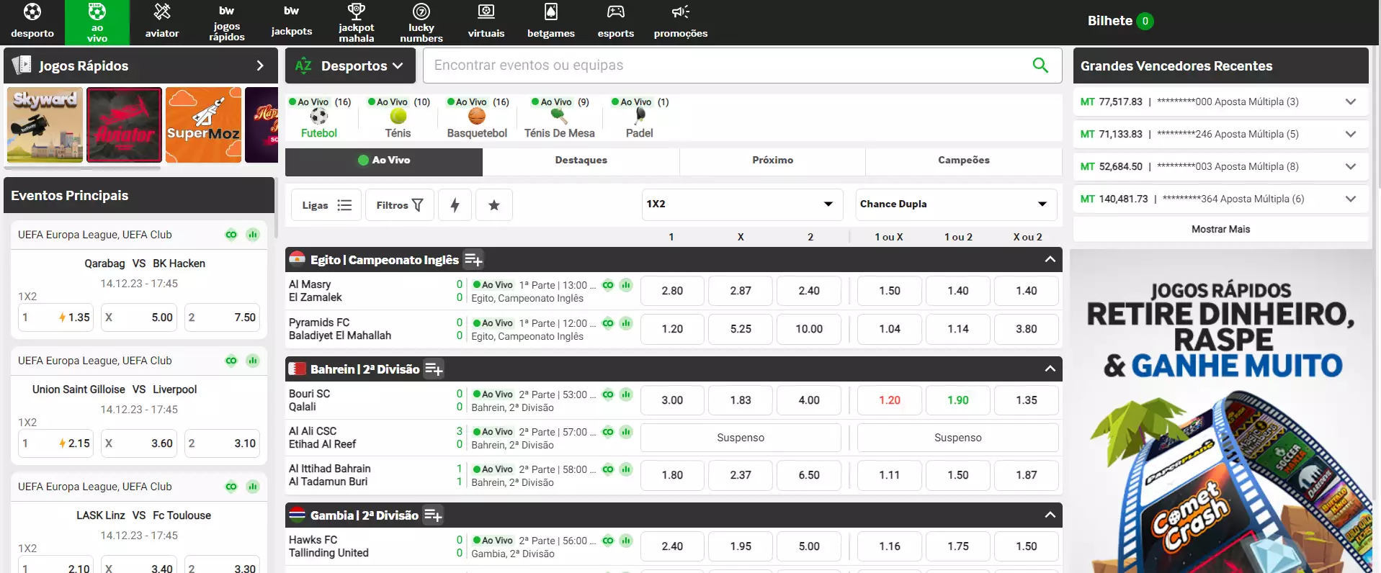Viewport: 1381px width, 573px height.
Task: Open statistics icon for Al Masry match
Action: click(626, 285)
